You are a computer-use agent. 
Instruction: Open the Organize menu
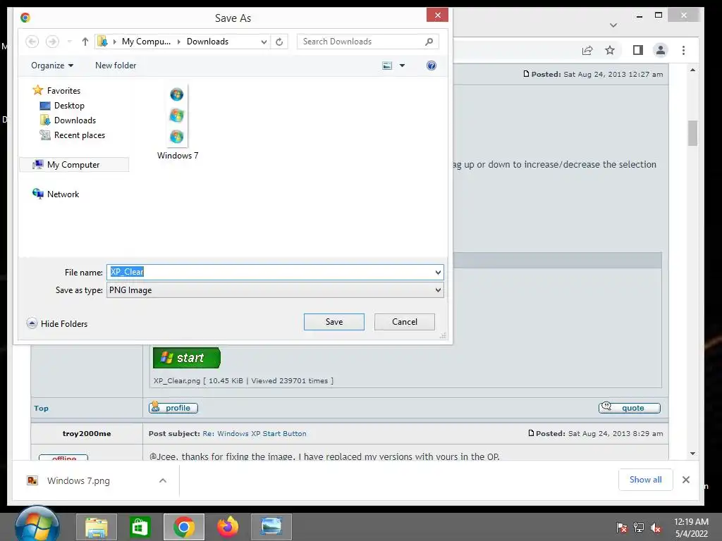[x=52, y=66]
